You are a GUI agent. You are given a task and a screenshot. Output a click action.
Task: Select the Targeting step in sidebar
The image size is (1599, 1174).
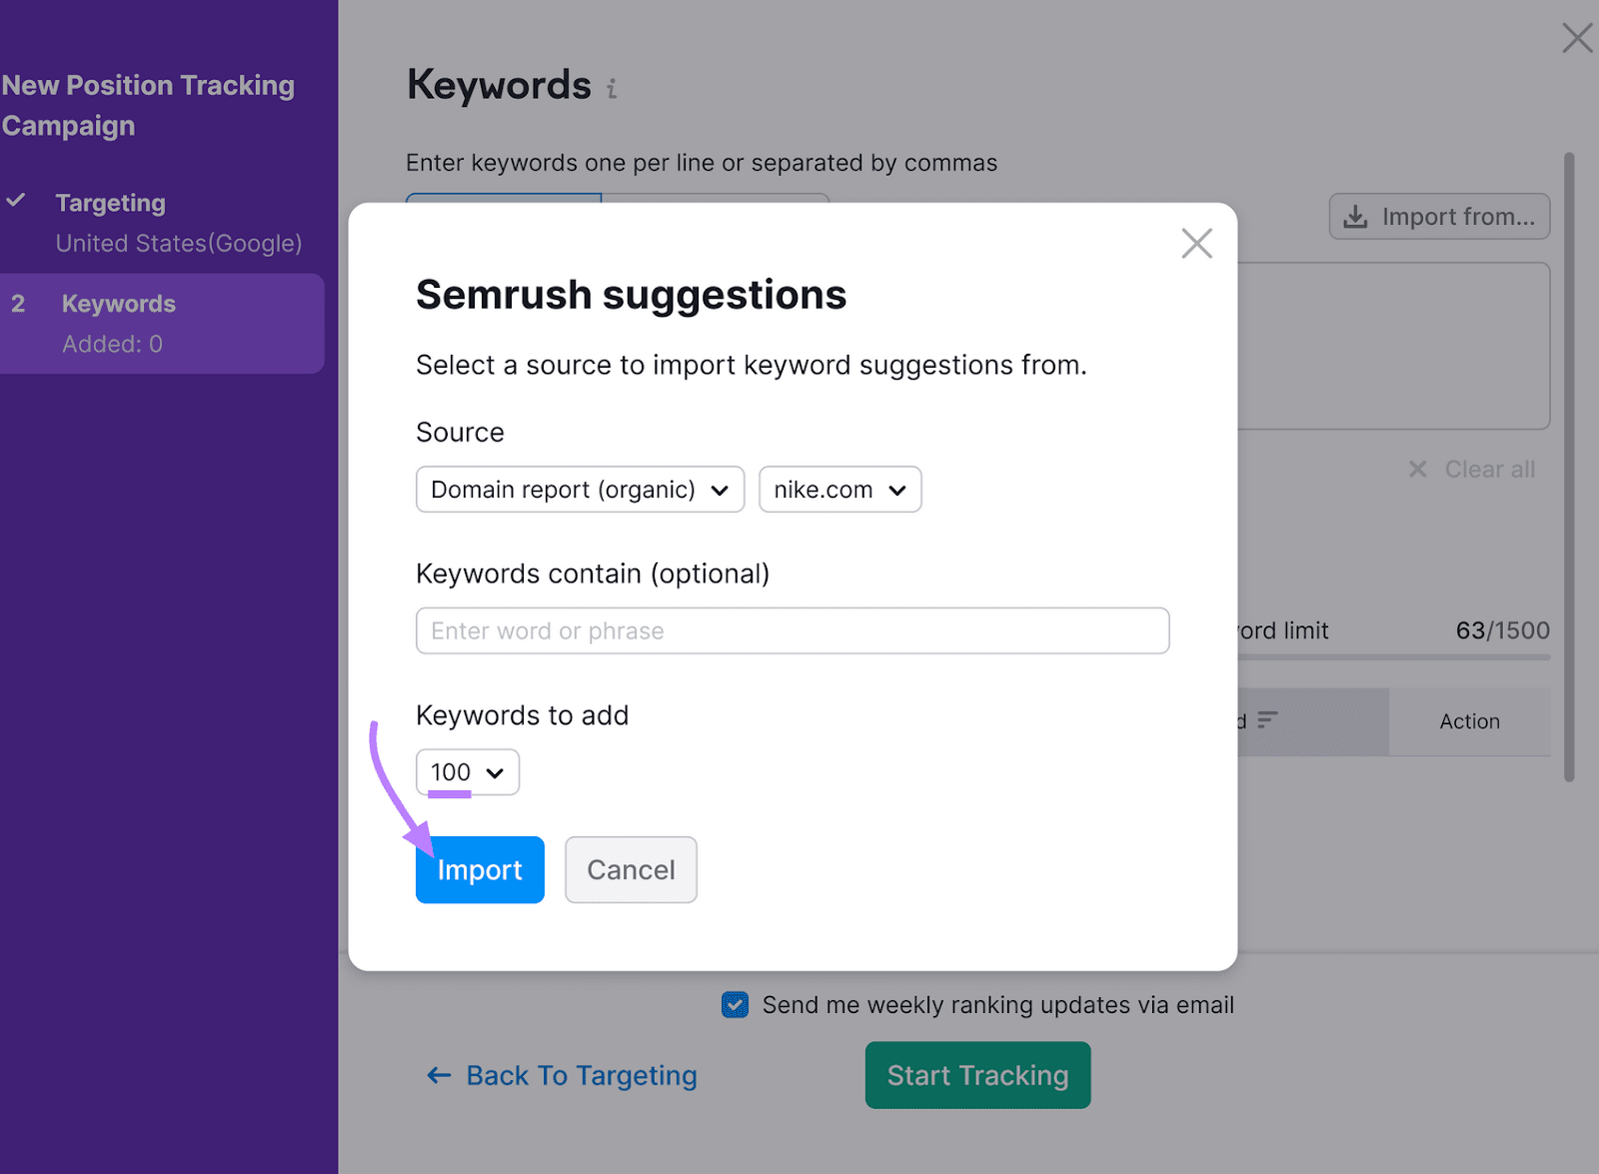111,204
